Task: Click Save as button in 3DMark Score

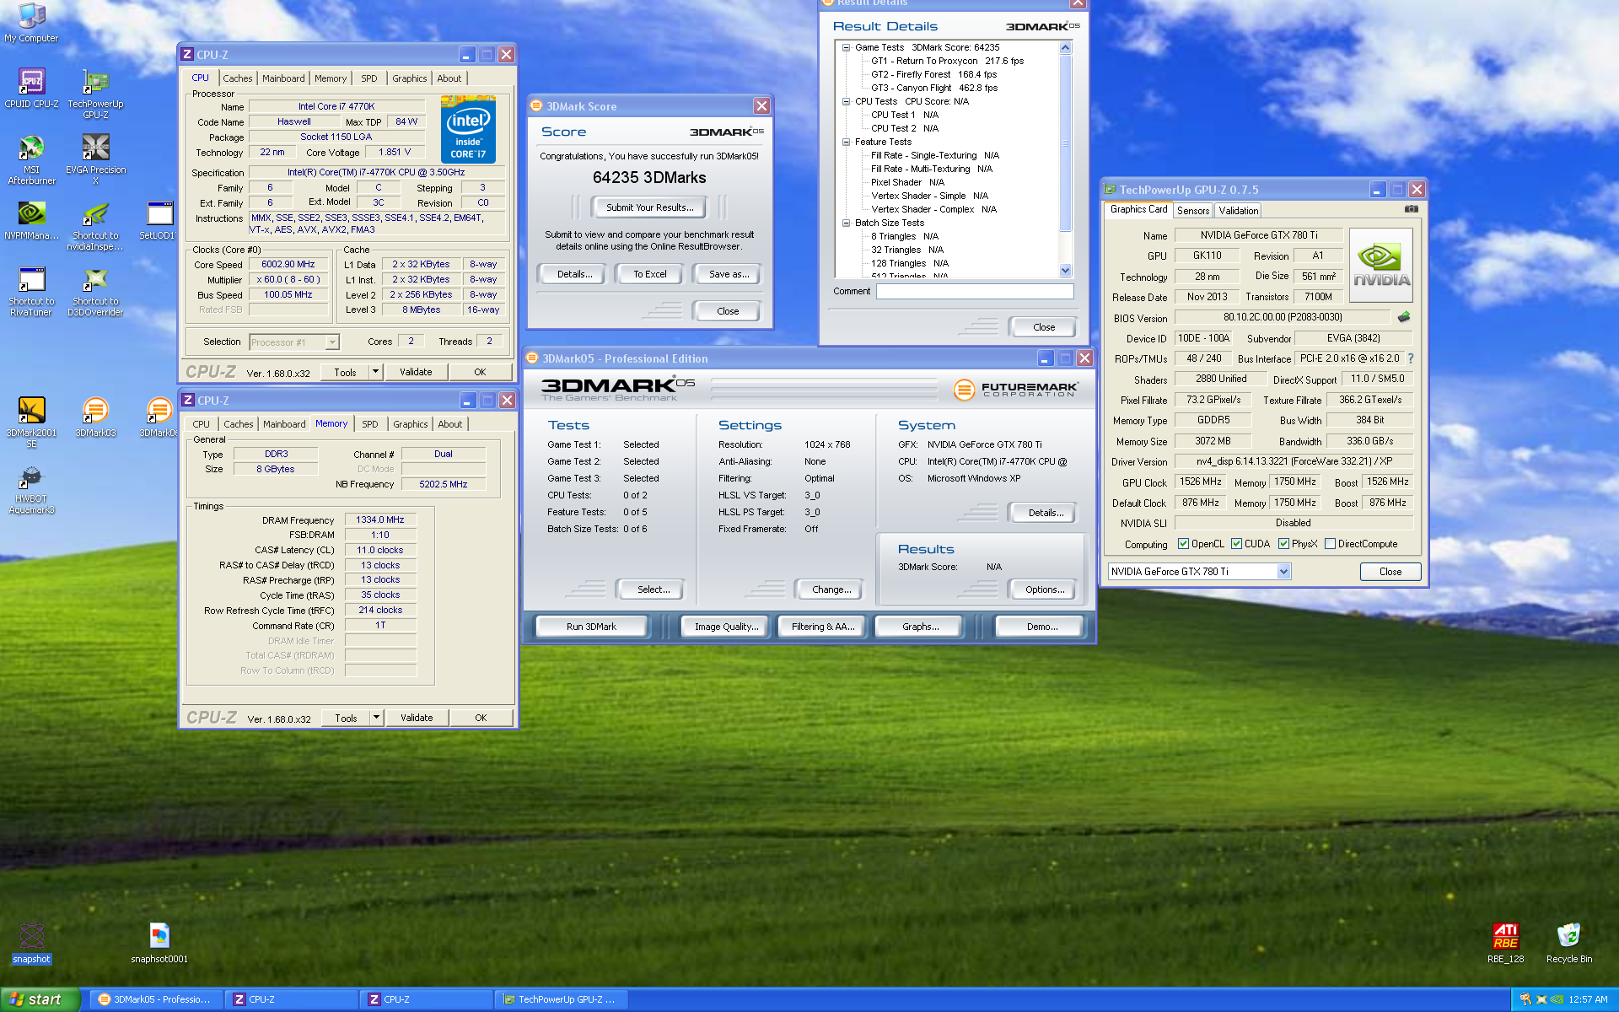Action: (729, 274)
